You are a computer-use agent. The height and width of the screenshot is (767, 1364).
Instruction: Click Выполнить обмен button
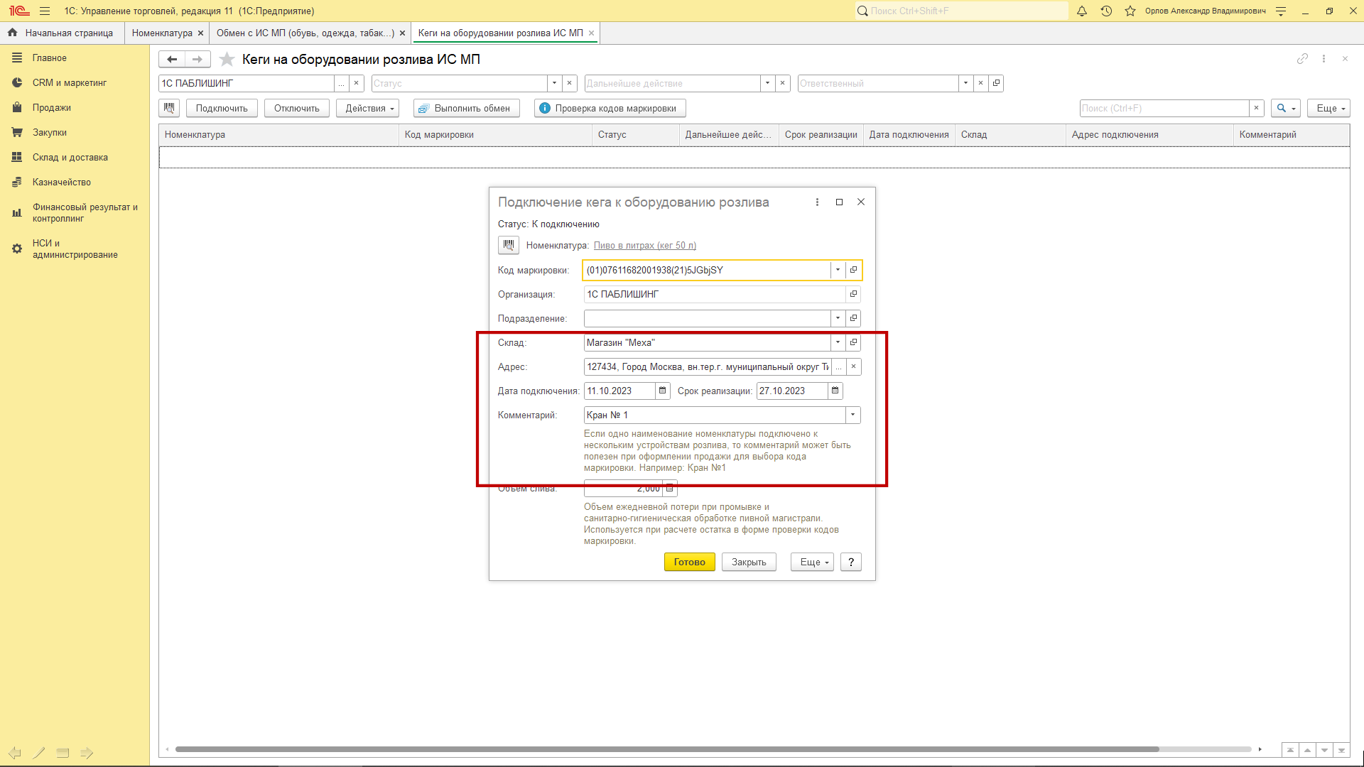(467, 108)
